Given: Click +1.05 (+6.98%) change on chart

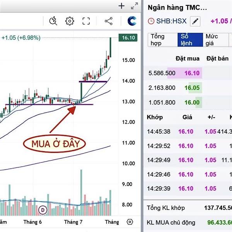Looking at the screenshot, I should click(x=21, y=38).
